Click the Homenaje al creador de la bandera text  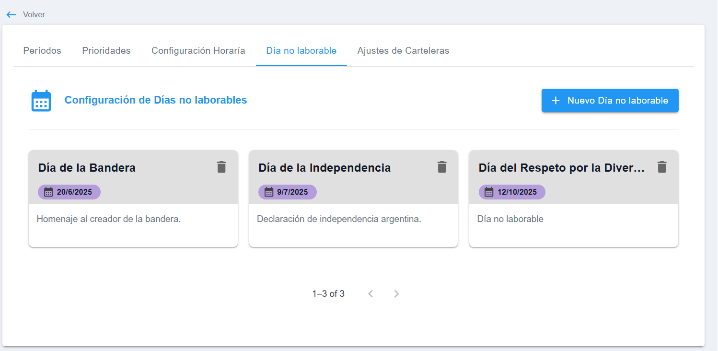(x=109, y=219)
